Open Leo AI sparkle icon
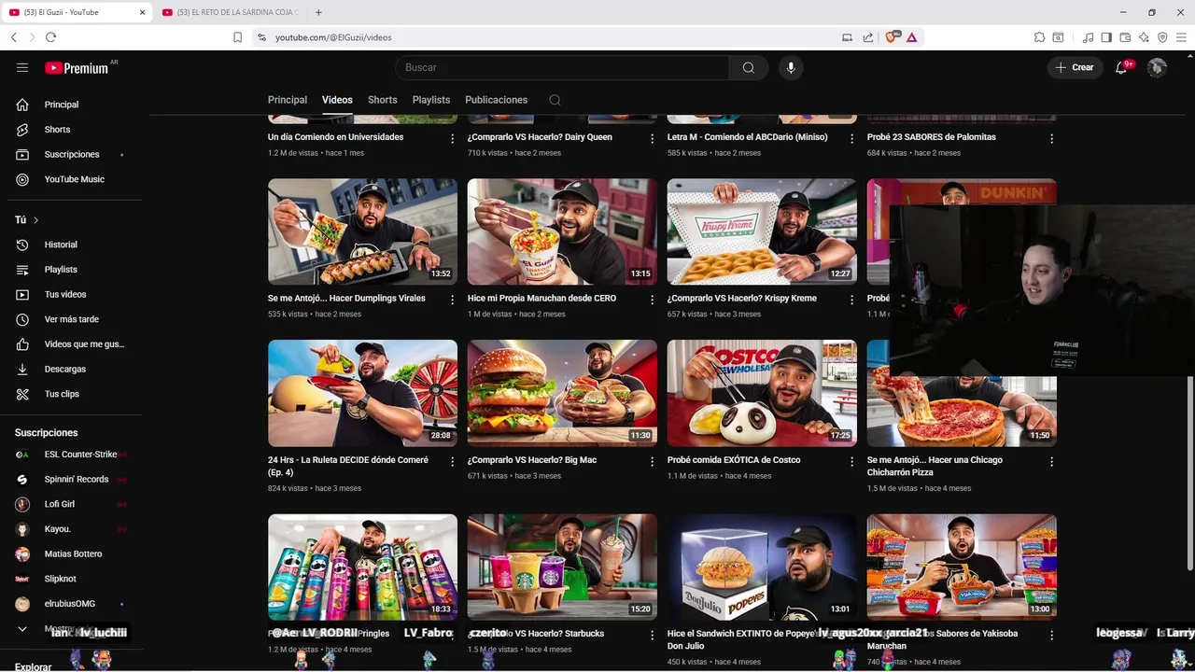 click(x=1144, y=37)
